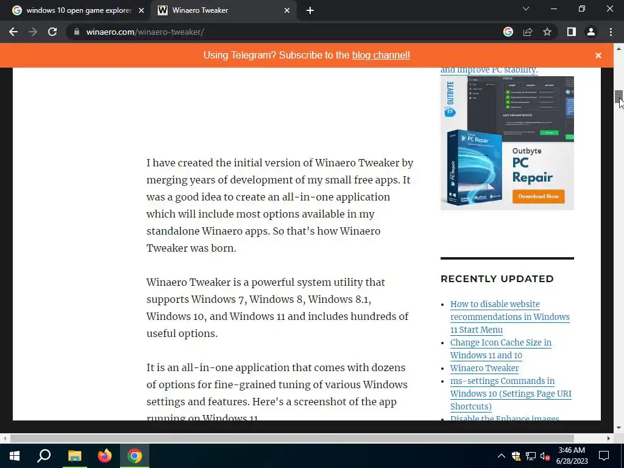The height and width of the screenshot is (468, 624).
Task: Dismiss the orange Telegram banner
Action: tap(598, 55)
